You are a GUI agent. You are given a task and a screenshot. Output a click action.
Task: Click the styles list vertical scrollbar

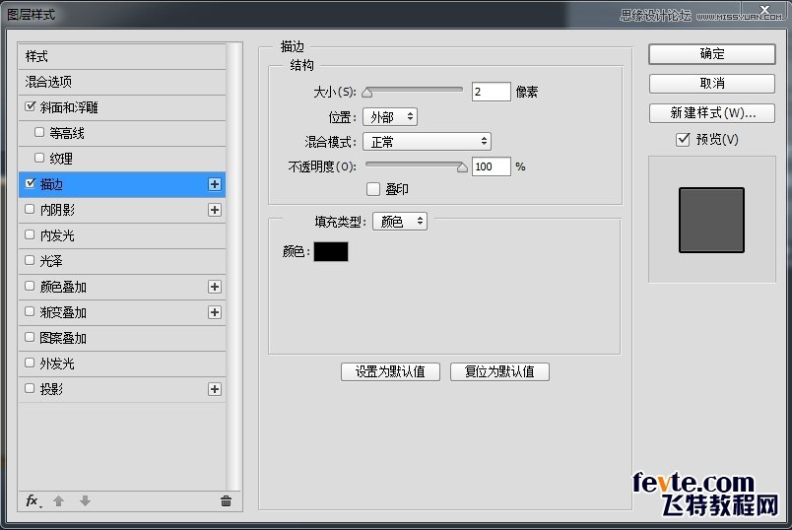point(232,267)
